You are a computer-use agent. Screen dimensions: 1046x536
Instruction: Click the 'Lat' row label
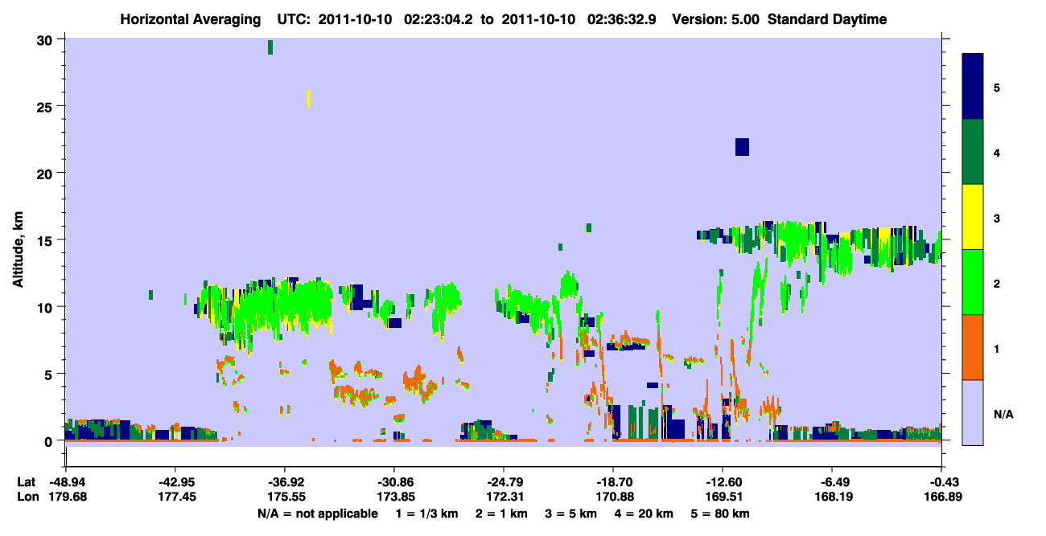pyautogui.click(x=25, y=482)
